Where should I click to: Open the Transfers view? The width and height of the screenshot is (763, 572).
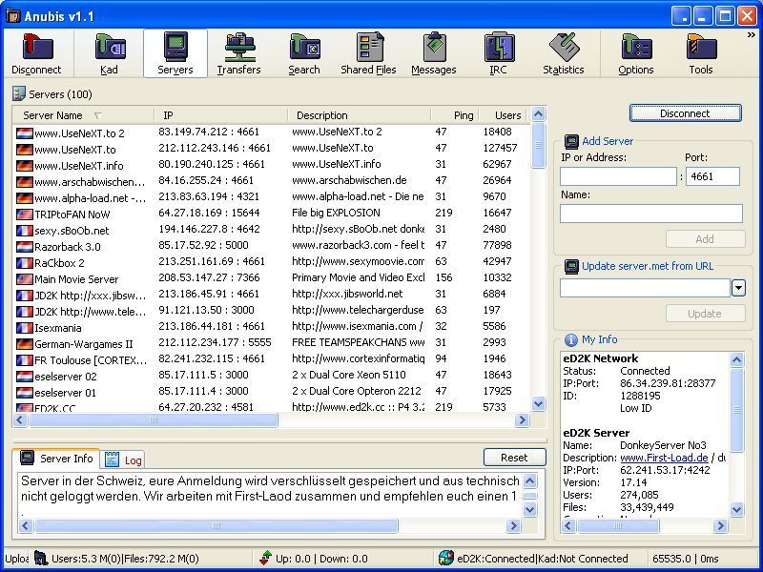(238, 53)
